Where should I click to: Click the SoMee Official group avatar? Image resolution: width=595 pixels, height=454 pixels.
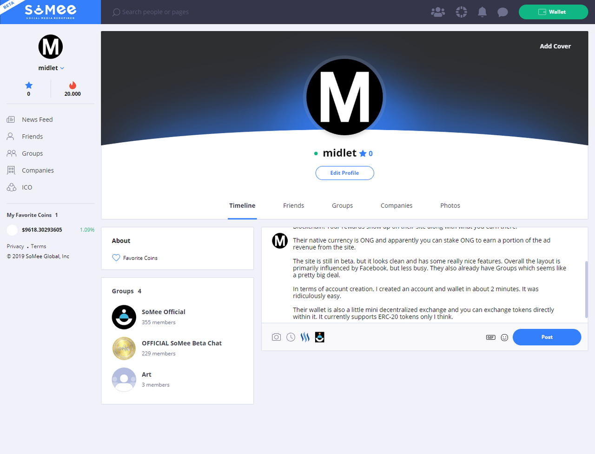[124, 317]
